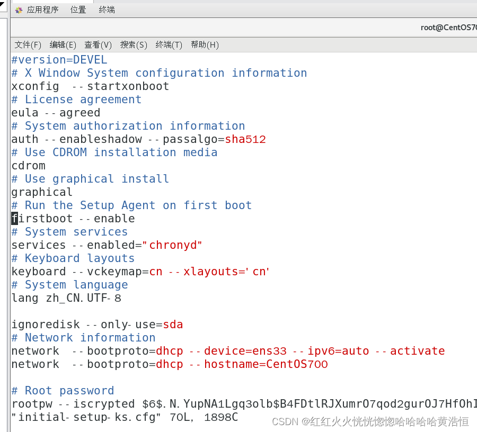477x432 pixels.
Task: Click the '--hostname=CentOS700' option
Action: coord(259,364)
